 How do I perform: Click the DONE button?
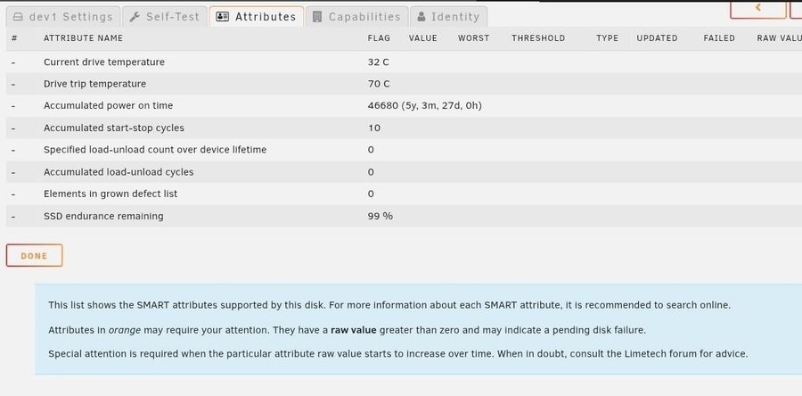coord(34,256)
